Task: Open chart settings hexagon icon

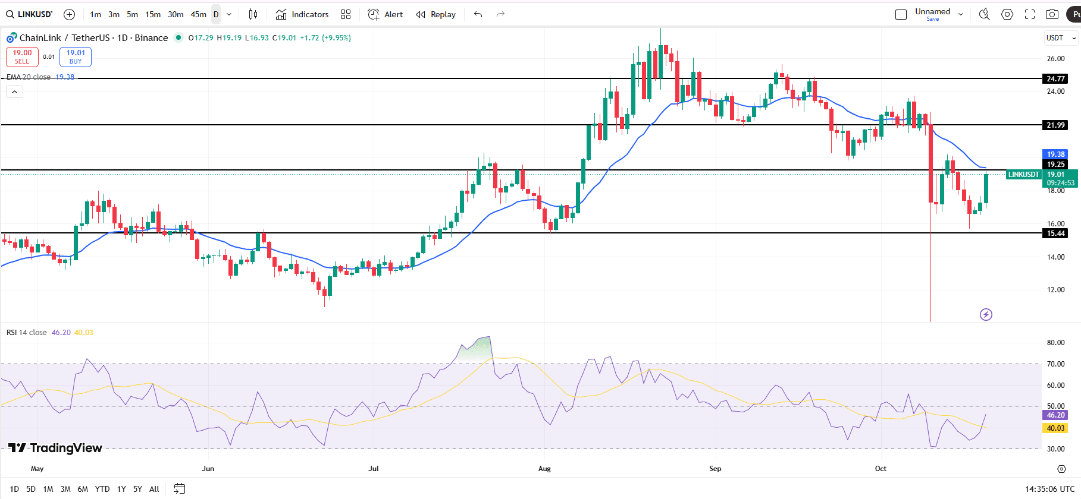Action: 1007,14
